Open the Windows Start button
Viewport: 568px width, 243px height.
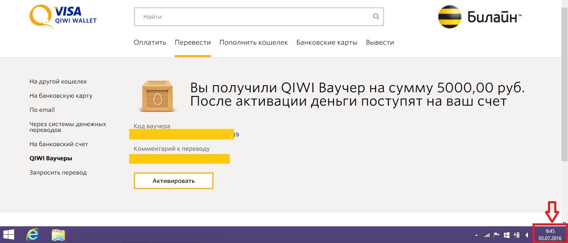(8, 235)
